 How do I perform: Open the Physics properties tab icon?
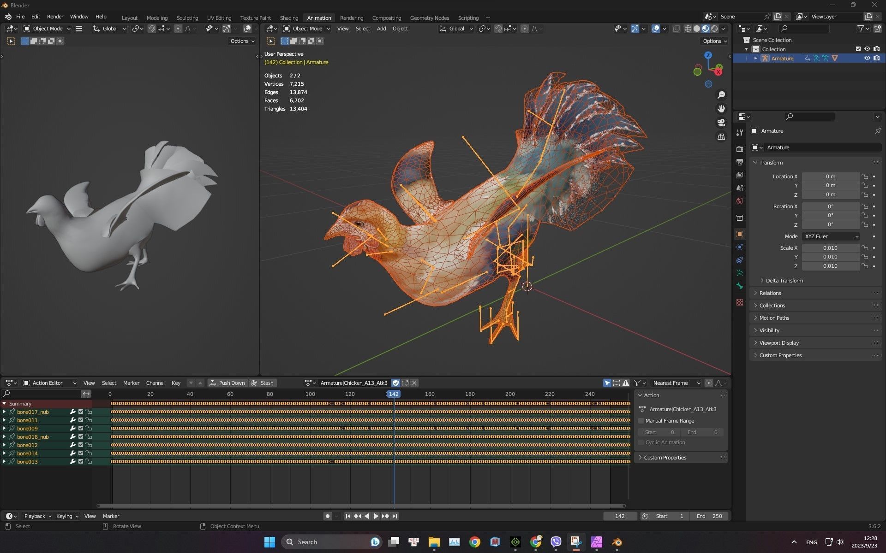(x=740, y=247)
